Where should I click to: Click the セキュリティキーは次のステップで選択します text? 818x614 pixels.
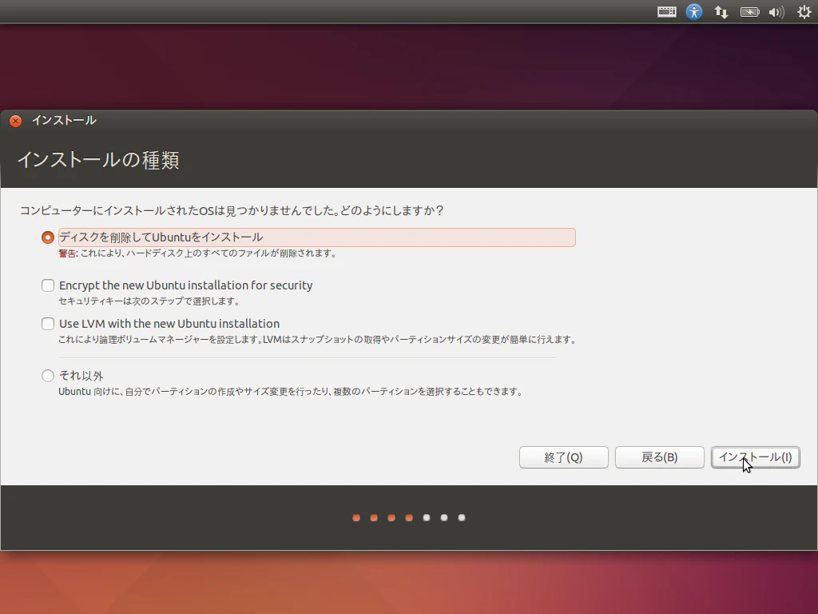[149, 301]
